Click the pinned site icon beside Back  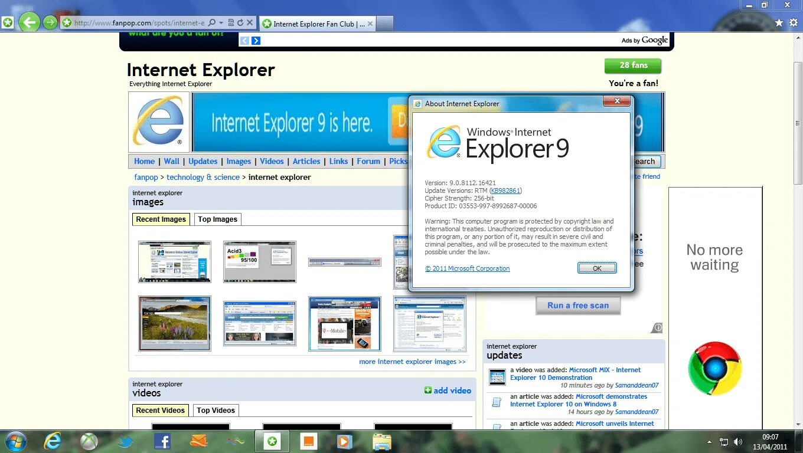[8, 22]
